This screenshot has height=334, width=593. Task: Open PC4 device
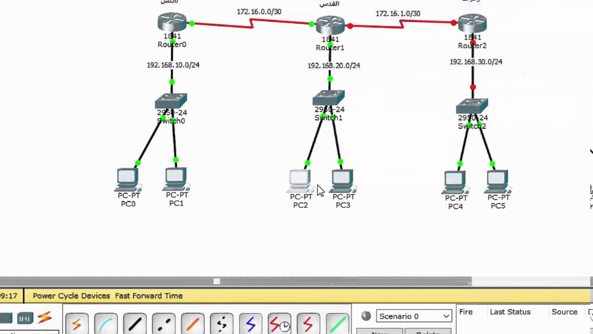click(455, 182)
